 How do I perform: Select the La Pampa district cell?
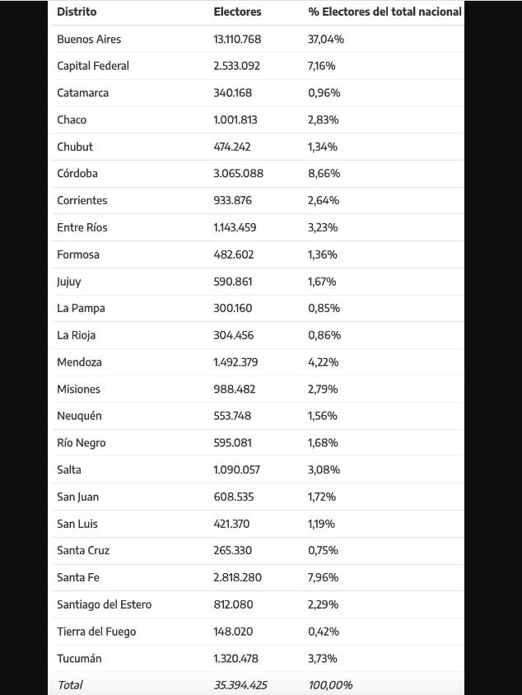click(x=81, y=309)
